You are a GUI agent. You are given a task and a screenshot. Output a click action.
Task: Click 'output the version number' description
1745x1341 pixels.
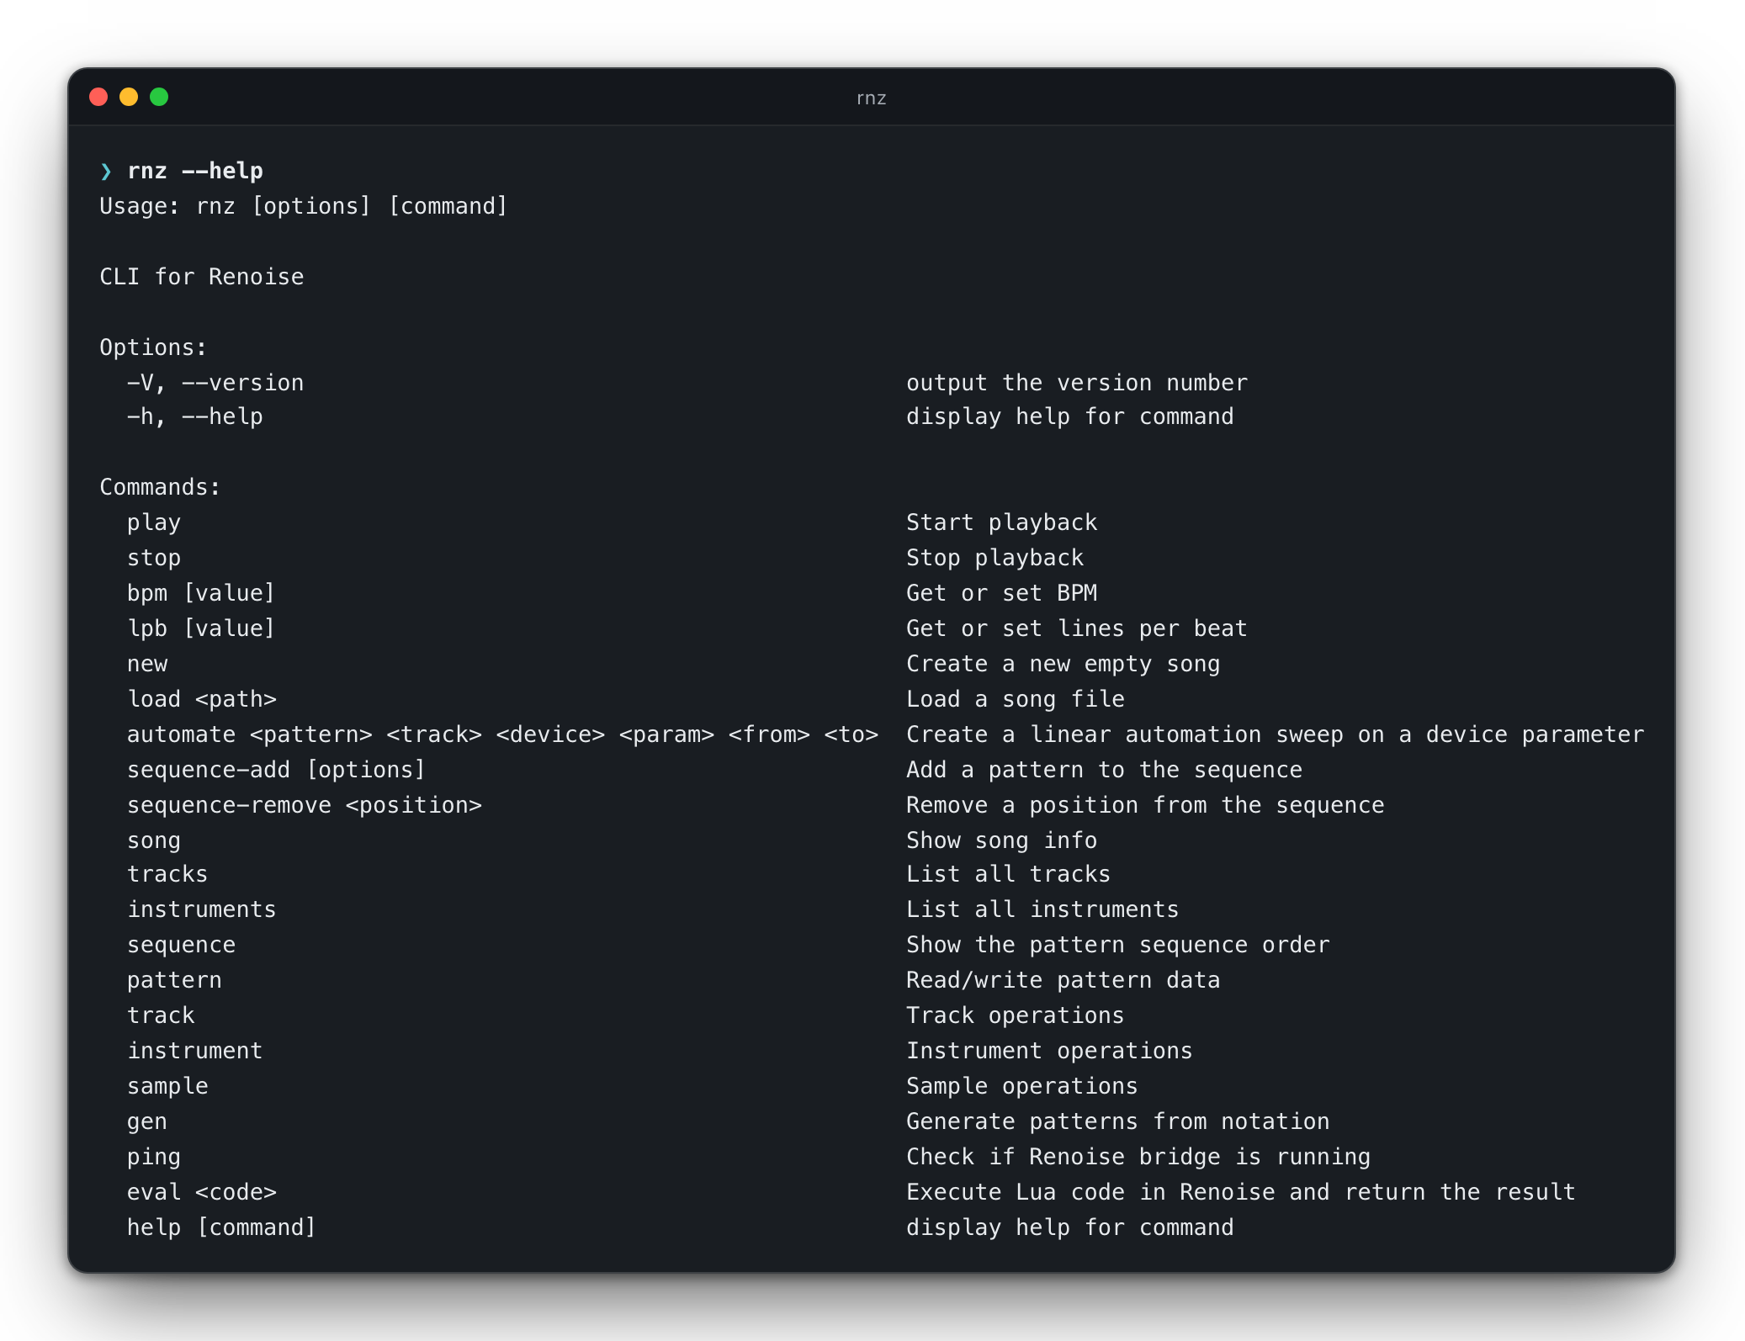pyautogui.click(x=1077, y=383)
